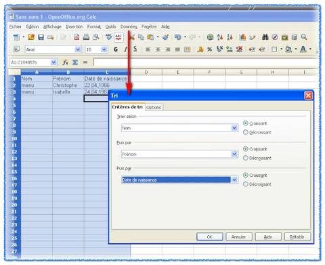
Task: Expand the Borders dropdown arrow
Action: pyautogui.click(x=281, y=49)
